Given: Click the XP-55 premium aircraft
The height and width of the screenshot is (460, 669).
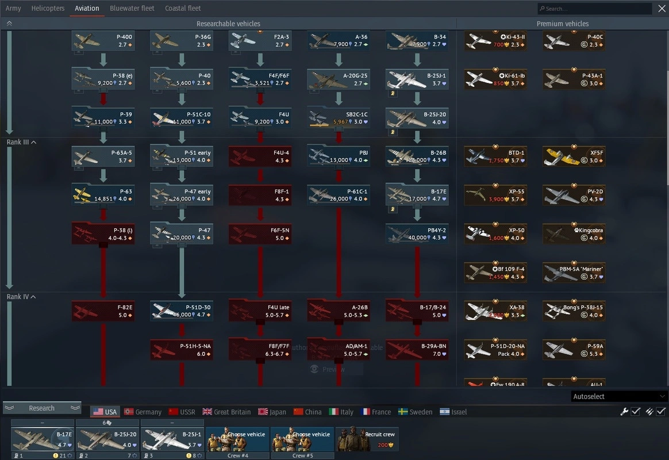Looking at the screenshot, I should 495,195.
